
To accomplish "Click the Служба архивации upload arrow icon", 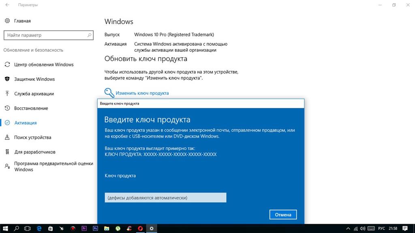I will pos(7,93).
